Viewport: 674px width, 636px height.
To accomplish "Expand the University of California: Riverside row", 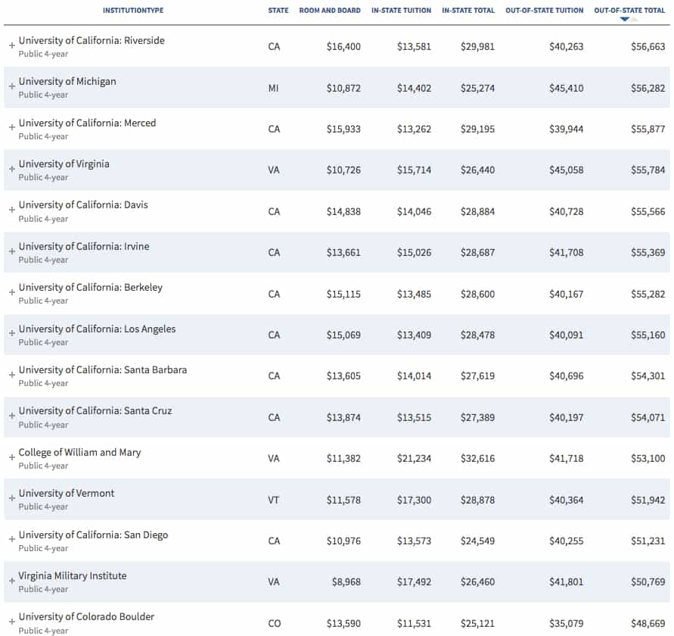I will click(x=12, y=45).
